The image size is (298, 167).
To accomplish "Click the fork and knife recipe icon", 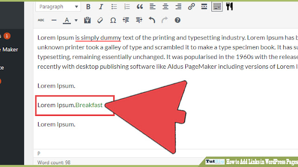I will tap(230, 6).
